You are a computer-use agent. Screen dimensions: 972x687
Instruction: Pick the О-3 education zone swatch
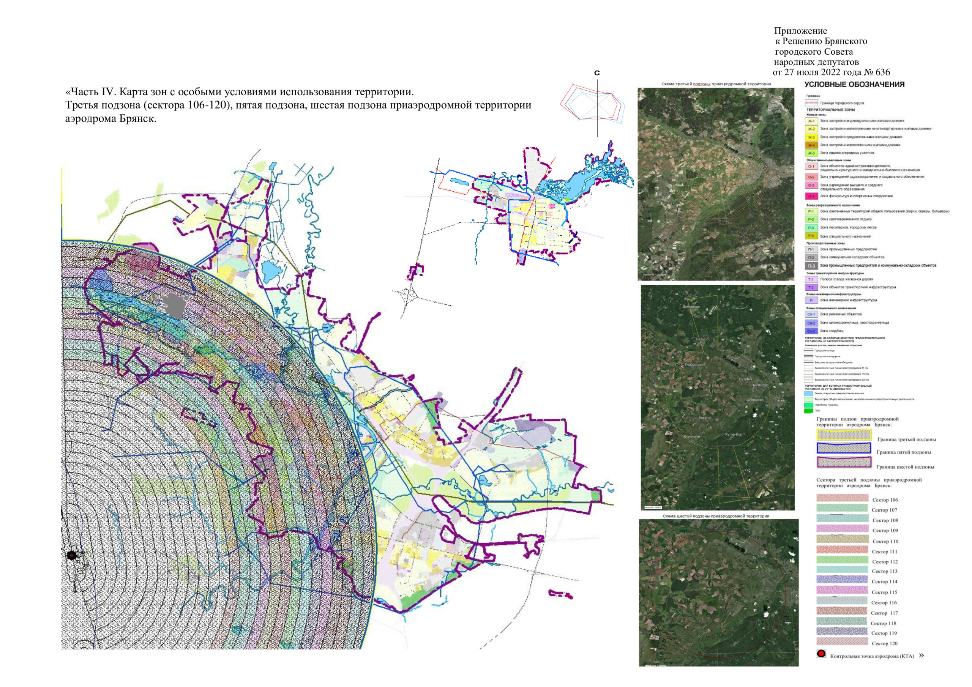point(811,185)
